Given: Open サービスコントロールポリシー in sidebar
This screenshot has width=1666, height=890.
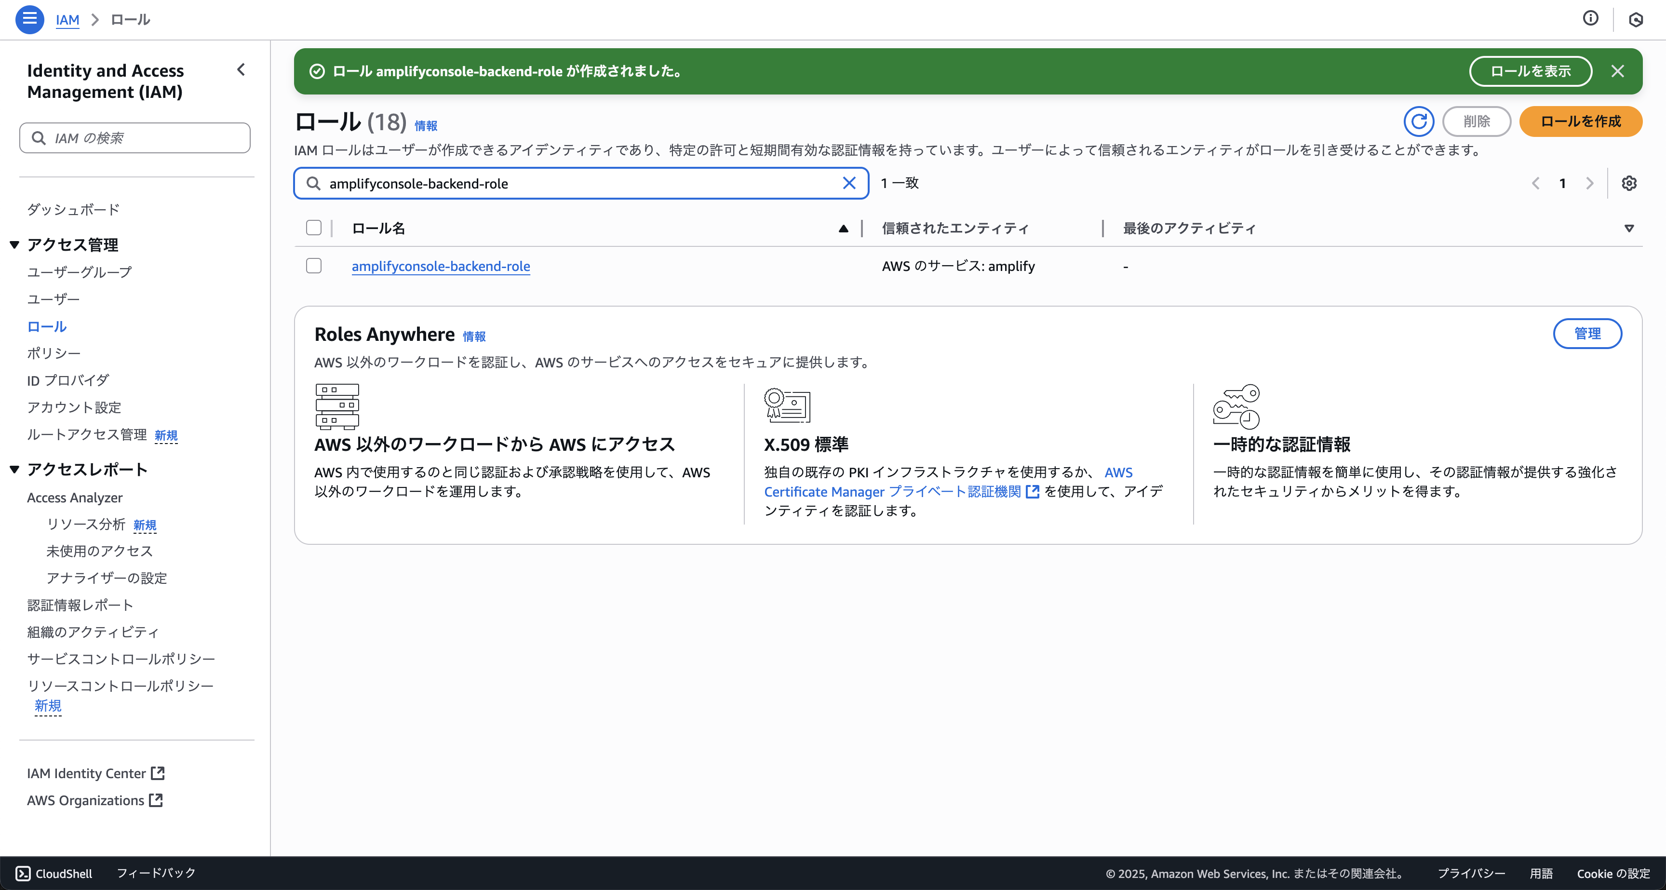Looking at the screenshot, I should 121,659.
